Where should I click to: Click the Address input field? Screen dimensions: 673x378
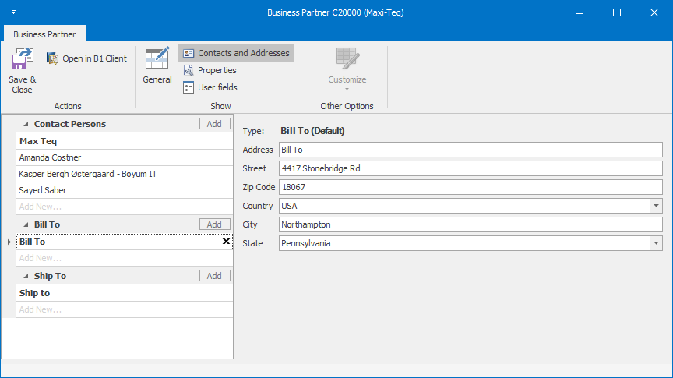[470, 150]
